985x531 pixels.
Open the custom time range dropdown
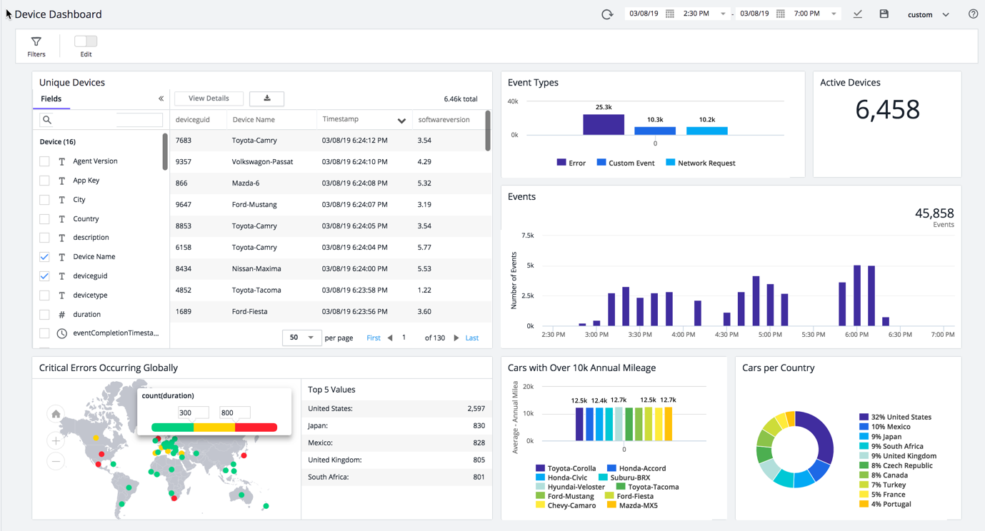[929, 14]
